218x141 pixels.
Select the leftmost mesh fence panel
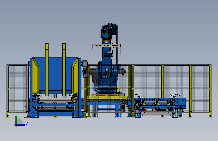click(18, 89)
